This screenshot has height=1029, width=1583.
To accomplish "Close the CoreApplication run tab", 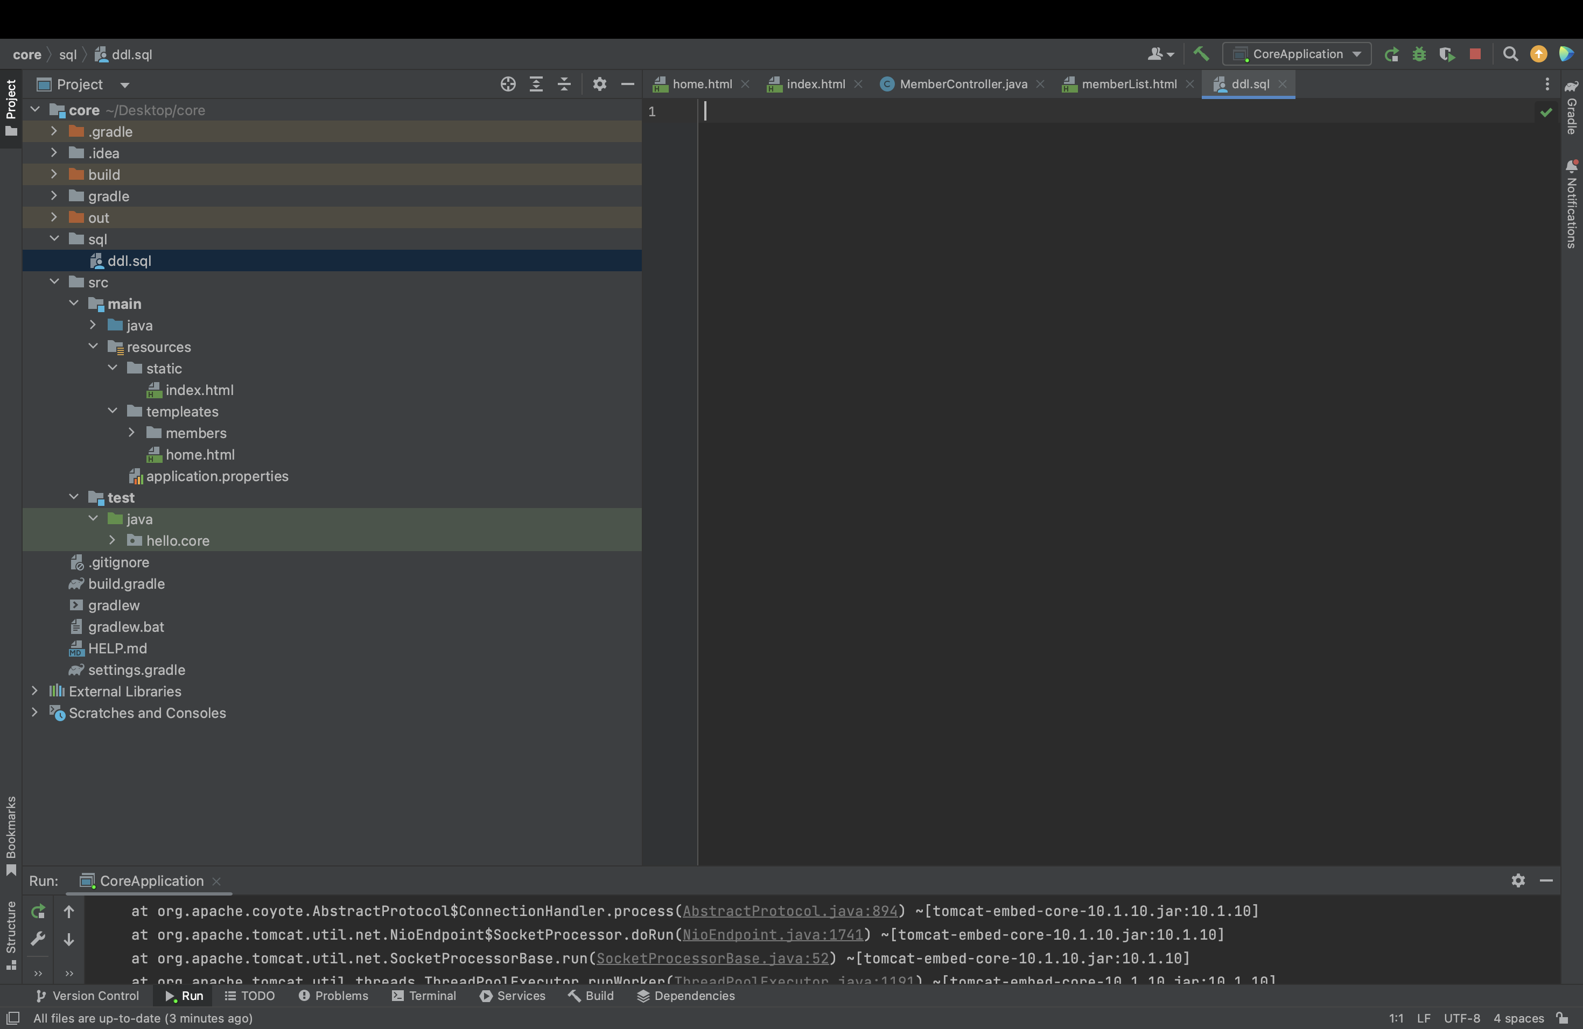I will (216, 881).
